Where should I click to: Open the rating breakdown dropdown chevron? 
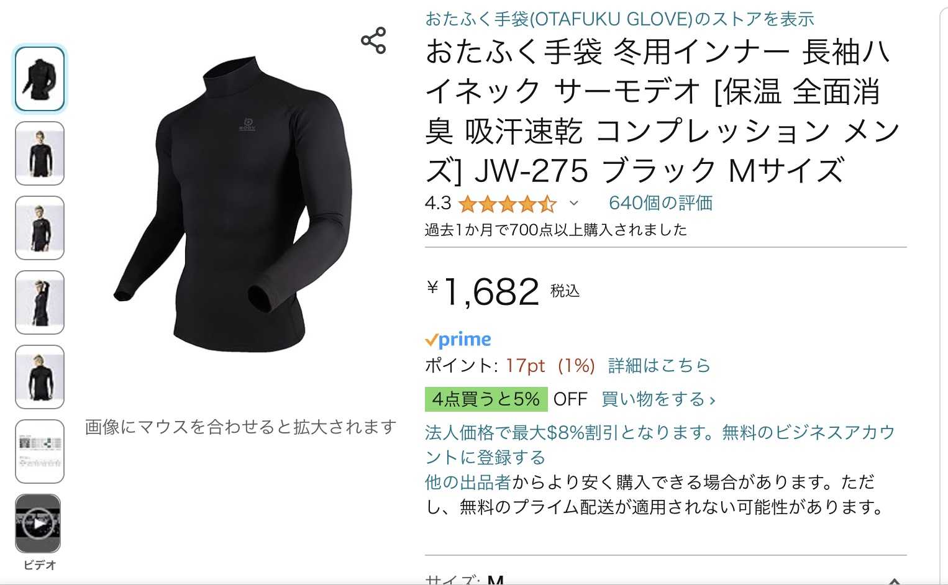(x=574, y=203)
